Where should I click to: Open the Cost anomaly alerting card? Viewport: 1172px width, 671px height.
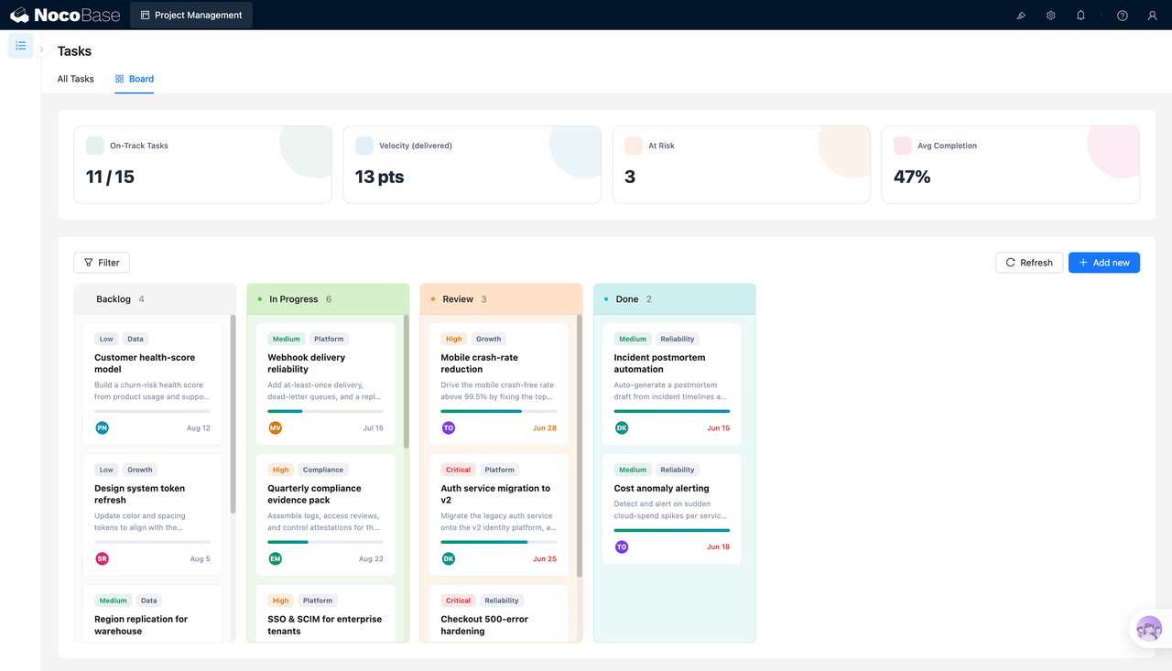(671, 509)
